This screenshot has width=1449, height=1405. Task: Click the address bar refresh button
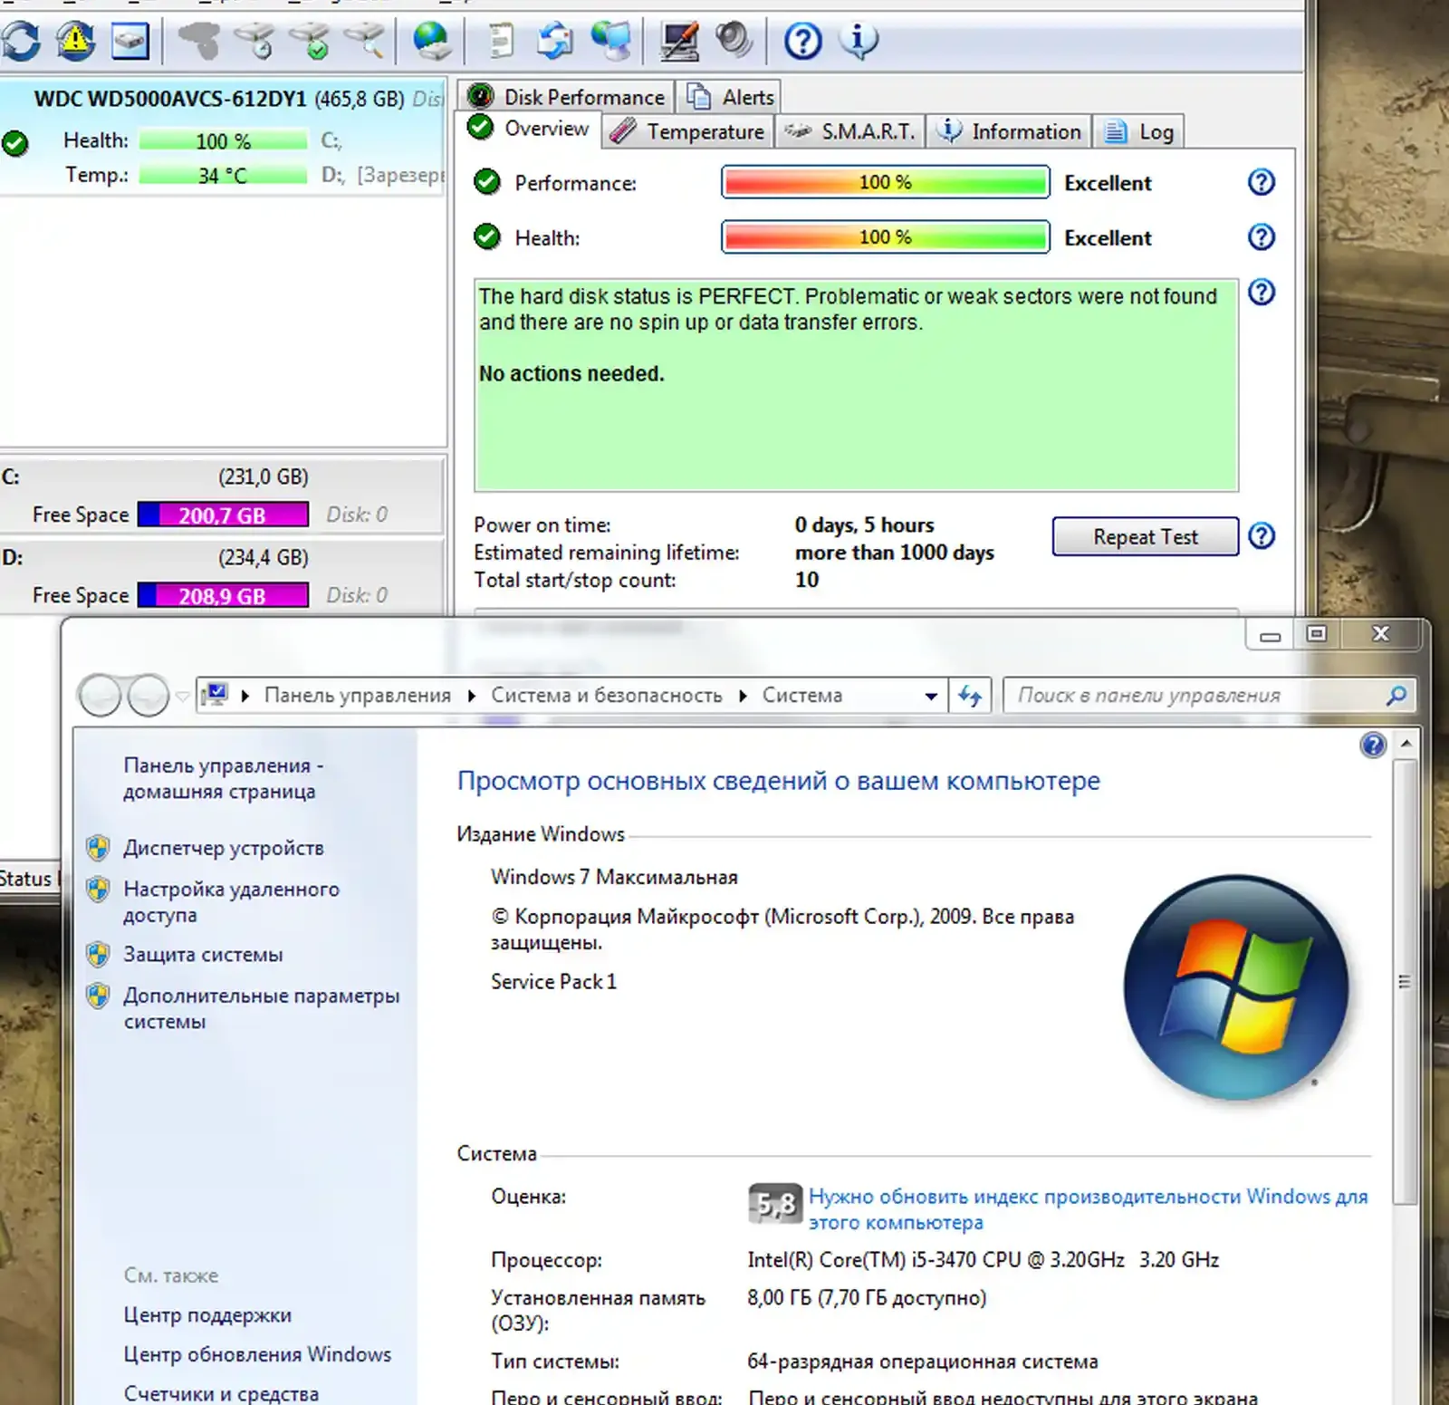click(970, 696)
